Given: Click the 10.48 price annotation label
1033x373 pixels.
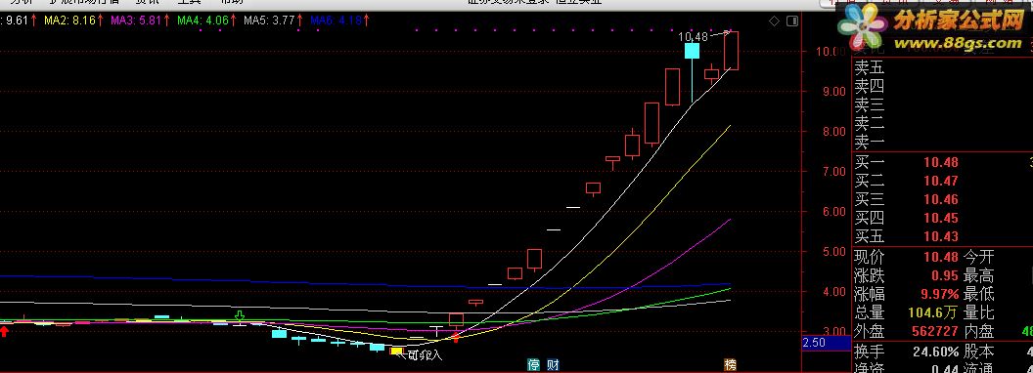Looking at the screenshot, I should point(693,37).
